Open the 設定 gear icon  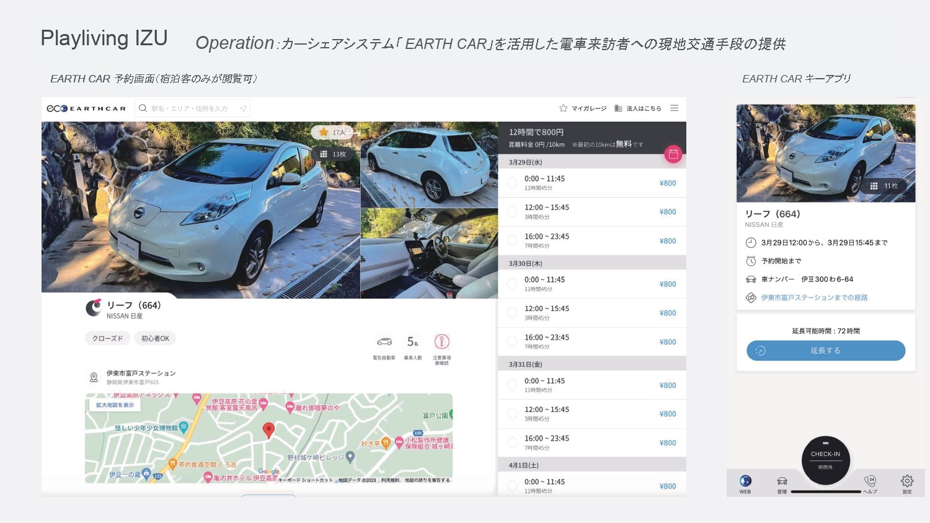coord(907,481)
